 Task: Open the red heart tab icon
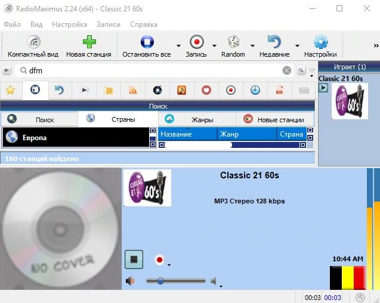pos(206,90)
